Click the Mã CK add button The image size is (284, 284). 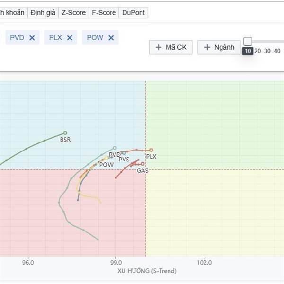pos(170,47)
